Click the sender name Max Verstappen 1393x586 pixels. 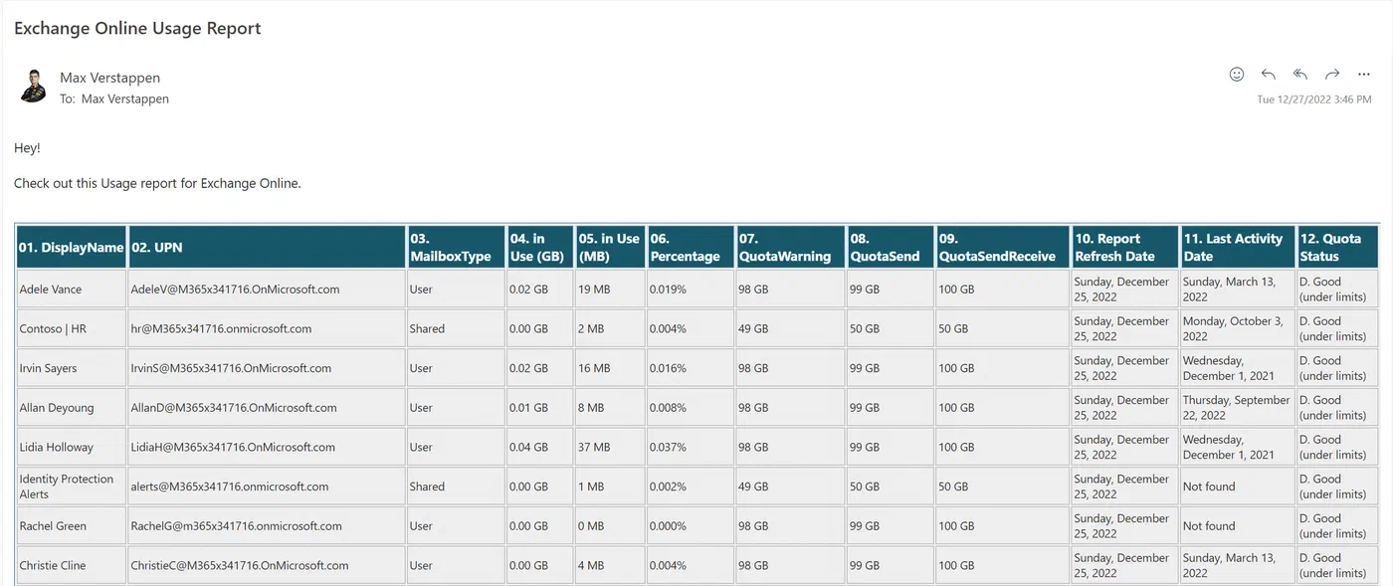pyautogui.click(x=109, y=78)
